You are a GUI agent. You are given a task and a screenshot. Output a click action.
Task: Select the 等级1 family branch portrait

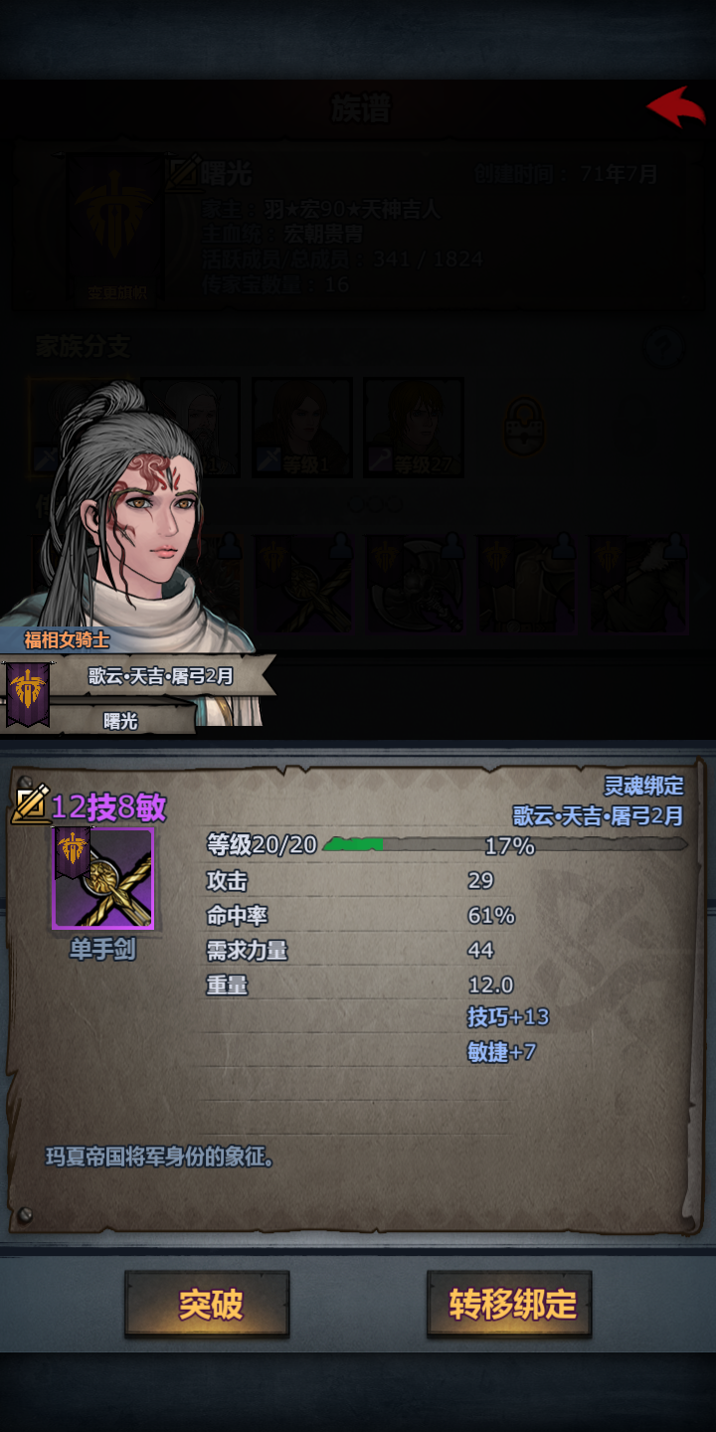(x=302, y=428)
